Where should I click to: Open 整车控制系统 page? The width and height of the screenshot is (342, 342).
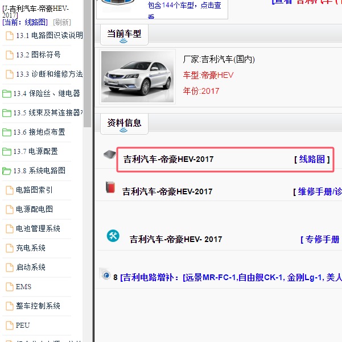(38, 306)
